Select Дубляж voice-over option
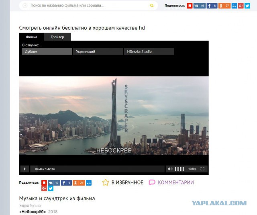This screenshot has height=215, width=257. [x=47, y=51]
